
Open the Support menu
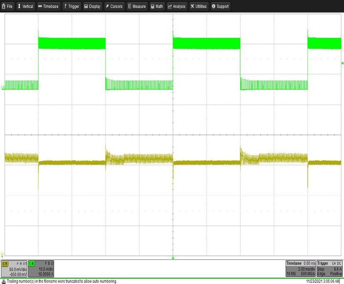click(220, 6)
